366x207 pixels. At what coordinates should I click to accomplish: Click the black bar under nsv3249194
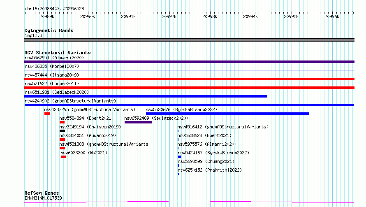click(x=63, y=131)
